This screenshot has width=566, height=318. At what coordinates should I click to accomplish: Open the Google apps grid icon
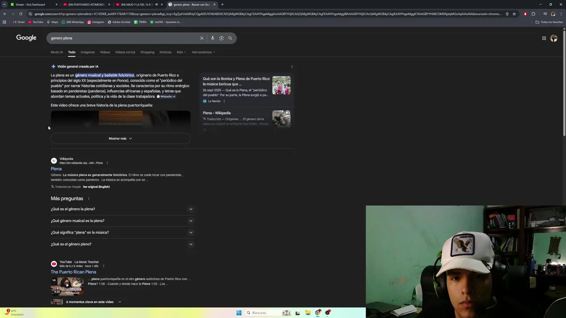point(544,38)
